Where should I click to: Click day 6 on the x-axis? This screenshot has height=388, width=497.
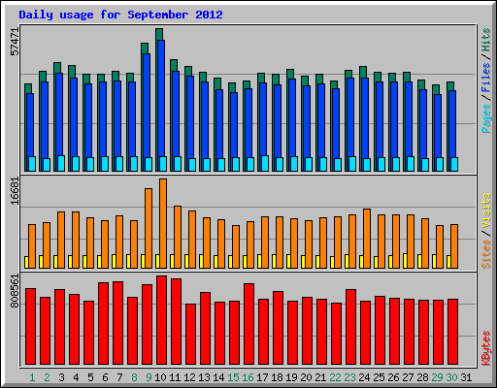pyautogui.click(x=105, y=377)
